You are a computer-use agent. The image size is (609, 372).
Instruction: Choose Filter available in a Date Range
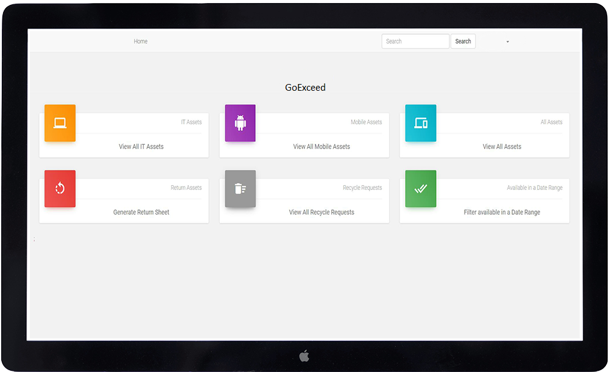pyautogui.click(x=502, y=212)
